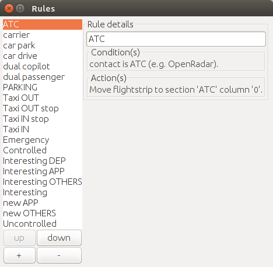Select Interesting DEP rule
Screen dimensions: 273x267
43,161
